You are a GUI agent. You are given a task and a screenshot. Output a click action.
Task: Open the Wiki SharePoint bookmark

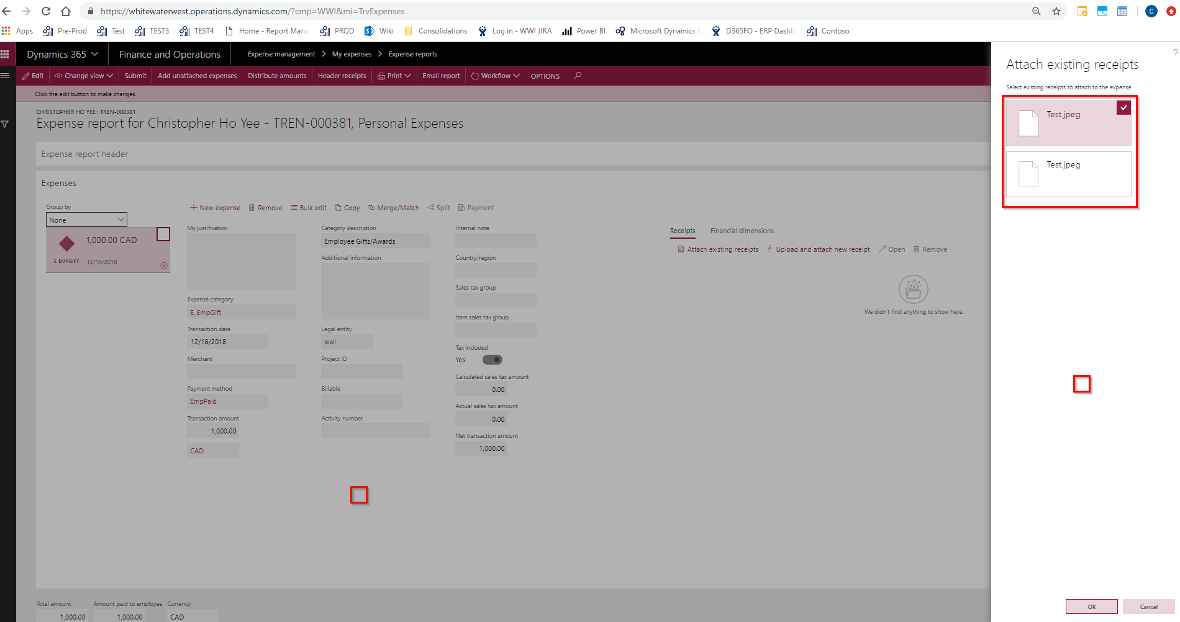pos(379,31)
